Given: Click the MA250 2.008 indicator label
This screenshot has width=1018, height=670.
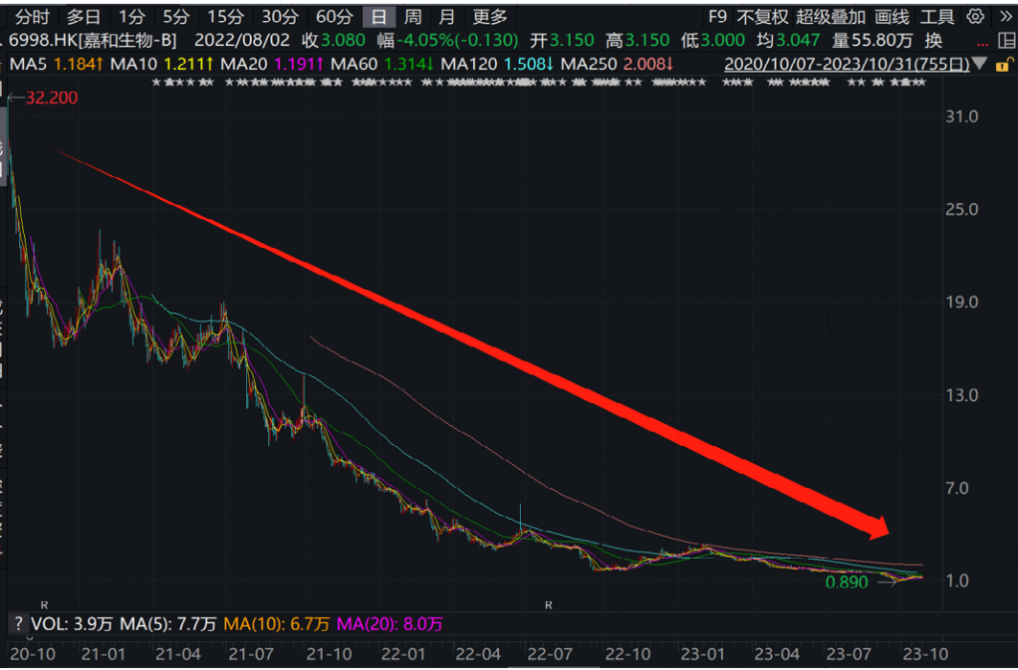Looking at the screenshot, I should tap(617, 64).
